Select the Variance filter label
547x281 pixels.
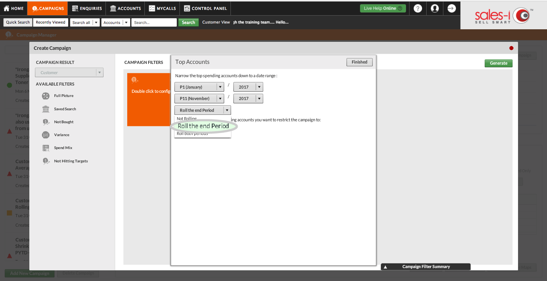coord(62,135)
